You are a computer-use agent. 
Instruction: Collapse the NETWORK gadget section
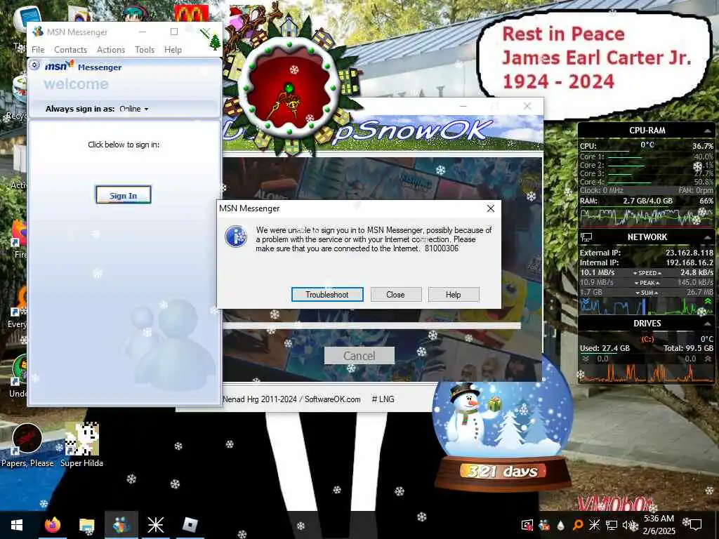coord(708,237)
